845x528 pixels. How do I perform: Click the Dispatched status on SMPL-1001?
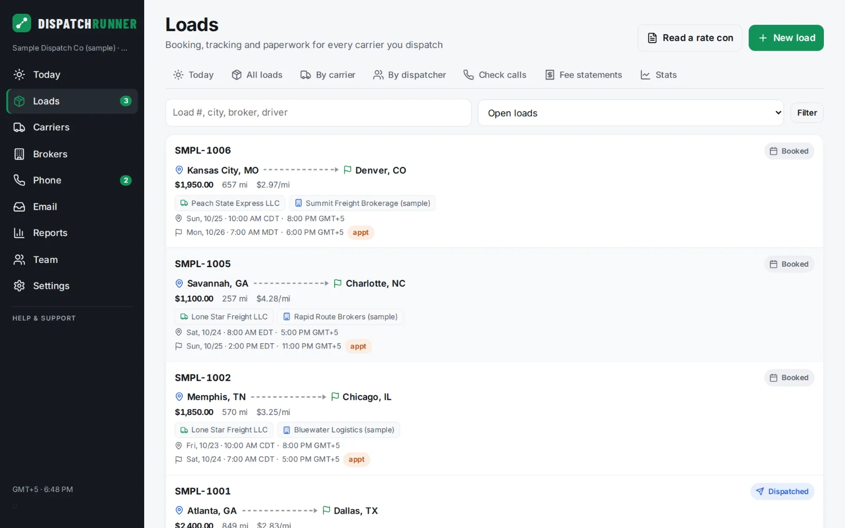[x=782, y=492]
